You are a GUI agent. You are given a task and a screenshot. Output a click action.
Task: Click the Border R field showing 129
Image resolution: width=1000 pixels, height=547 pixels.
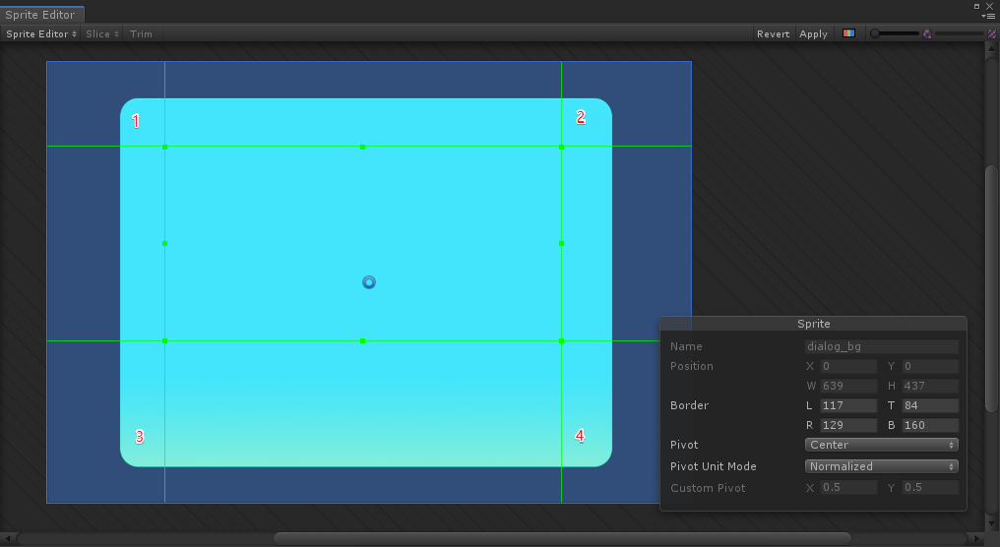(848, 425)
